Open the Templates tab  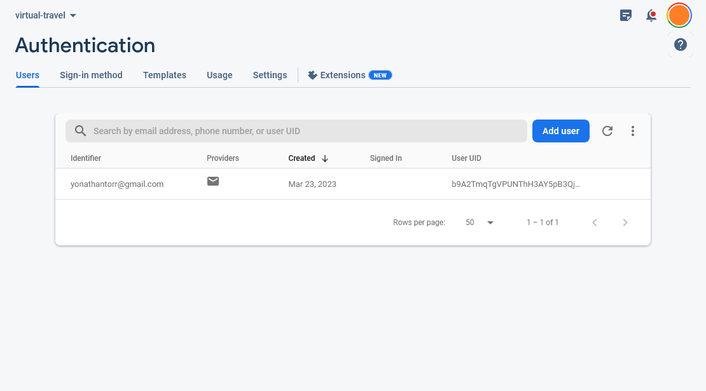point(164,74)
